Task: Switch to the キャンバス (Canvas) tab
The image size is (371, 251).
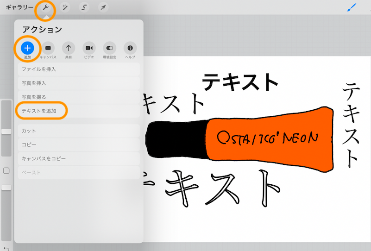Action: coord(48,50)
